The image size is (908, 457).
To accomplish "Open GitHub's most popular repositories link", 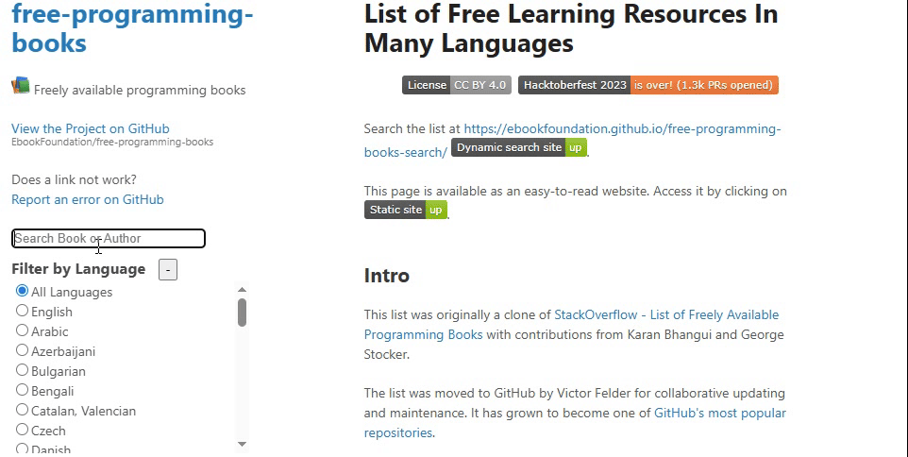I will 719,413.
